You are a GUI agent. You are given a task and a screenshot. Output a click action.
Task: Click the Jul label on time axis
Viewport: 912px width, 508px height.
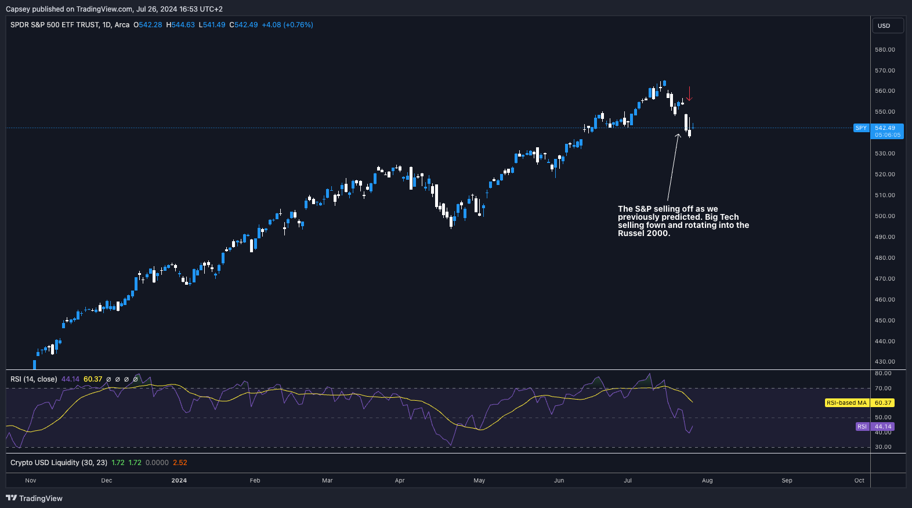tap(628, 480)
